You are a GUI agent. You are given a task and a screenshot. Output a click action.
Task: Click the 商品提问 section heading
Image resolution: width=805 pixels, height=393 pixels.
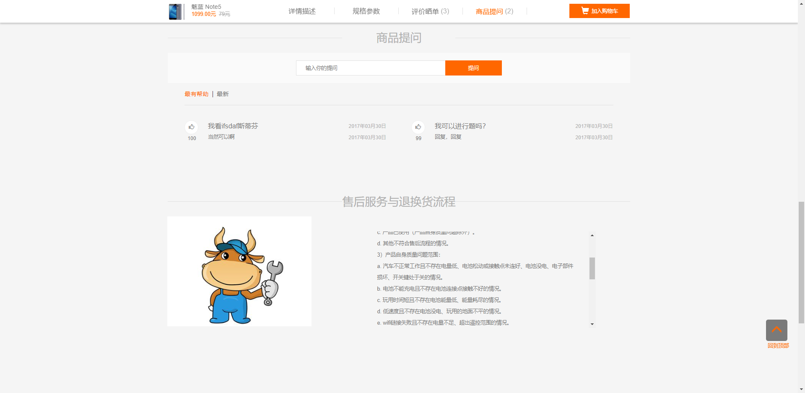point(399,38)
